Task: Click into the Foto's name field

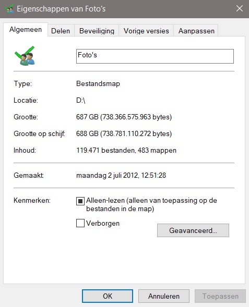Action: tap(155, 56)
